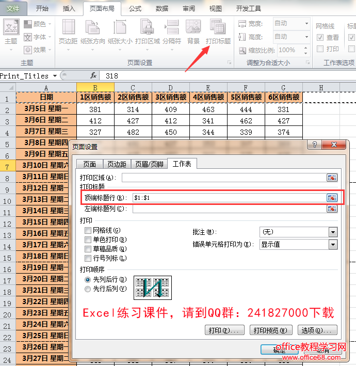Click the 打印区域 print area icon
This screenshot has width=356, height=366.
tap(148, 27)
